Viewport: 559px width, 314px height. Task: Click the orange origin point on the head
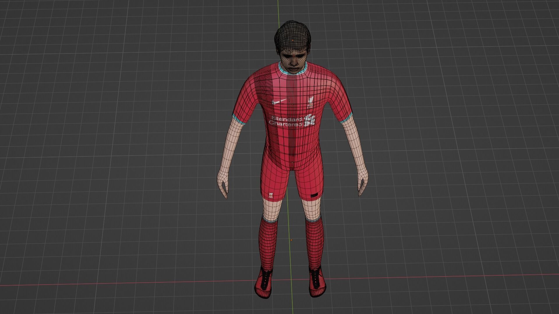pyautogui.click(x=293, y=40)
